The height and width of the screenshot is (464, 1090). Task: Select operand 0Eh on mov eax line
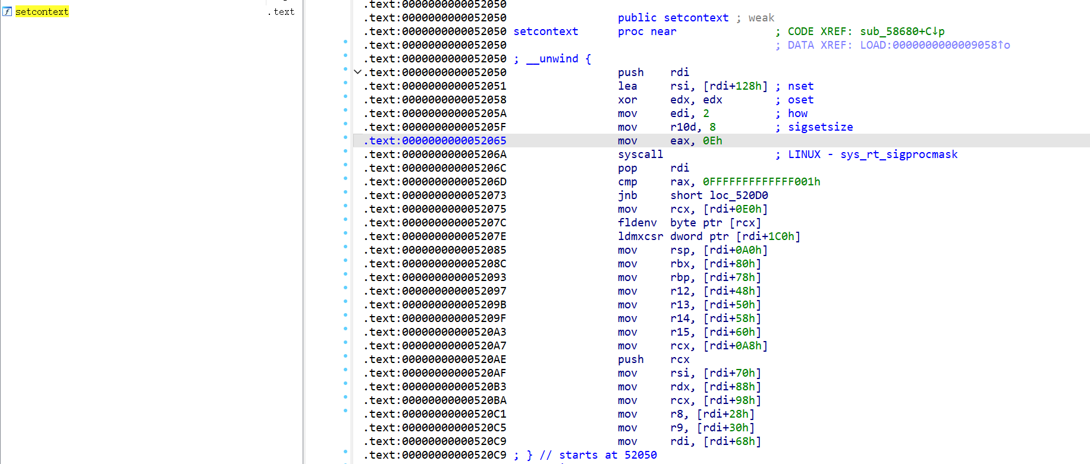point(712,141)
